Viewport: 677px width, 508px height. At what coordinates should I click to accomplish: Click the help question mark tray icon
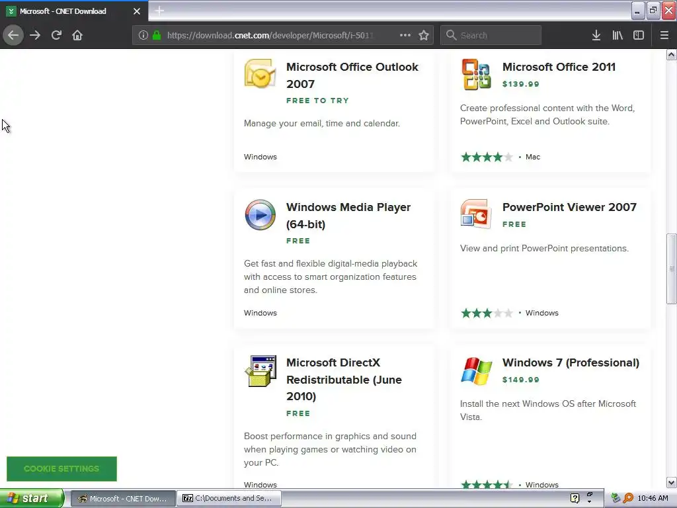point(575,498)
